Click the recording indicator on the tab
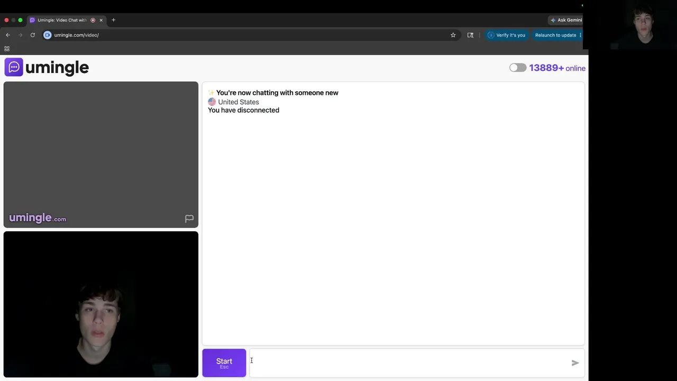 point(93,20)
